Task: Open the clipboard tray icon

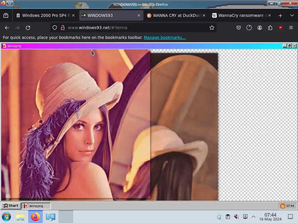Action: 228,217
